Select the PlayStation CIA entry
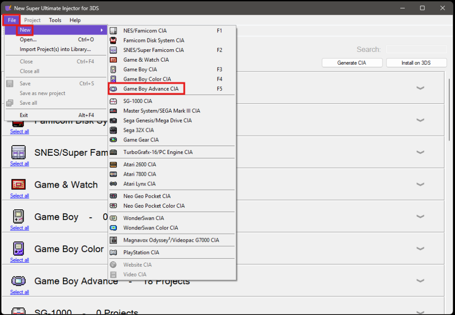 172,252
